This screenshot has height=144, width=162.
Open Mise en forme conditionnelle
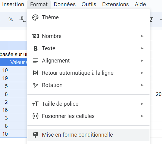88,135
